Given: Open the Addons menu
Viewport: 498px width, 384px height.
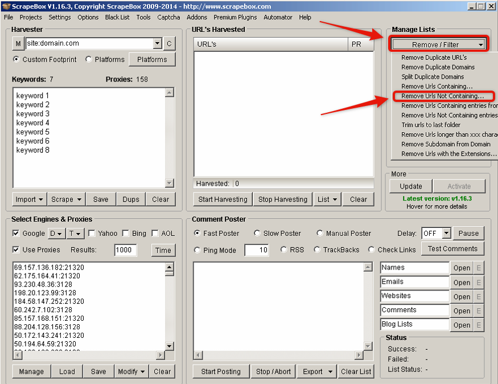Looking at the screenshot, I should [196, 17].
